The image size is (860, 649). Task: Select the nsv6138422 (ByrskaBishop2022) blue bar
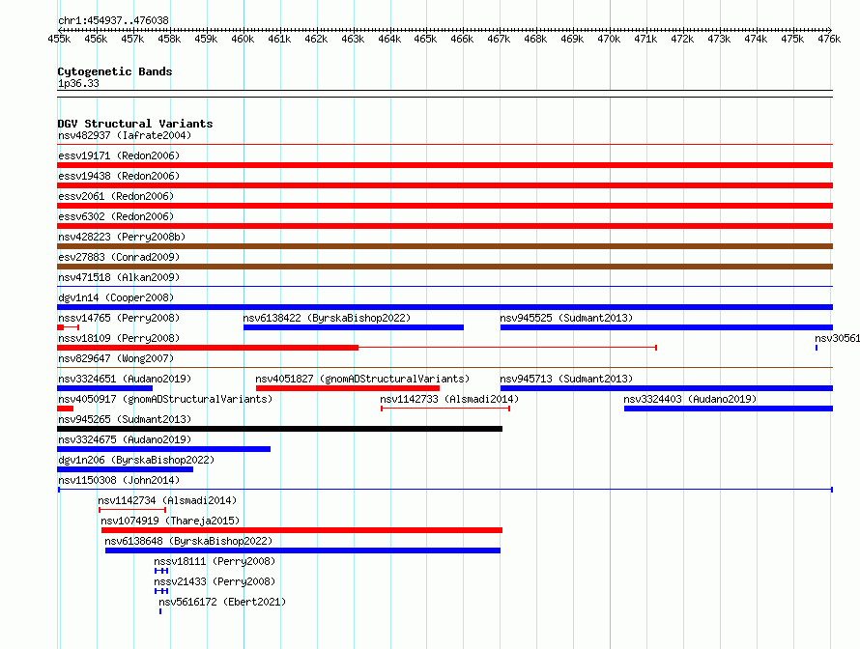tap(354, 327)
